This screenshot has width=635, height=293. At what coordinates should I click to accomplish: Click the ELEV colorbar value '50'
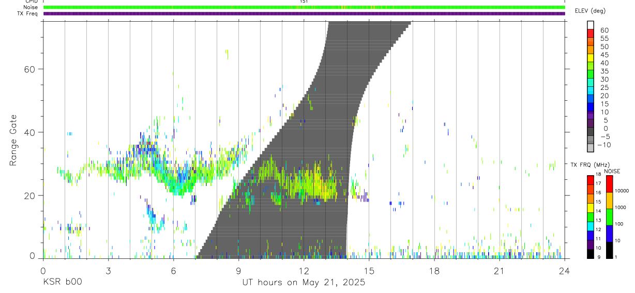[604, 47]
